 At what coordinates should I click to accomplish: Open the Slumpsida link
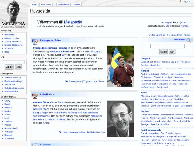[9, 48]
